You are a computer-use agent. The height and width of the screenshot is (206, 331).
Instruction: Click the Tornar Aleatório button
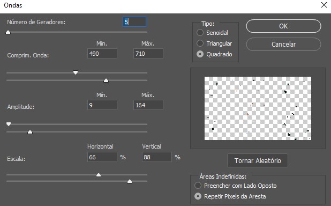pos(258,160)
